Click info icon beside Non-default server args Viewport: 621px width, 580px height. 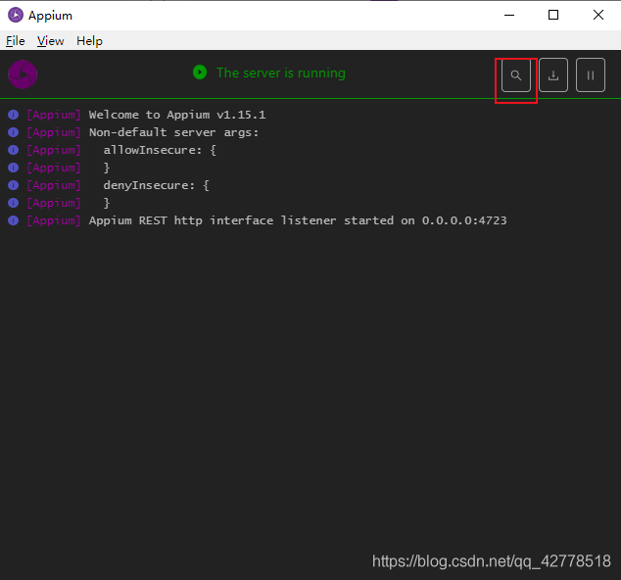(x=13, y=132)
